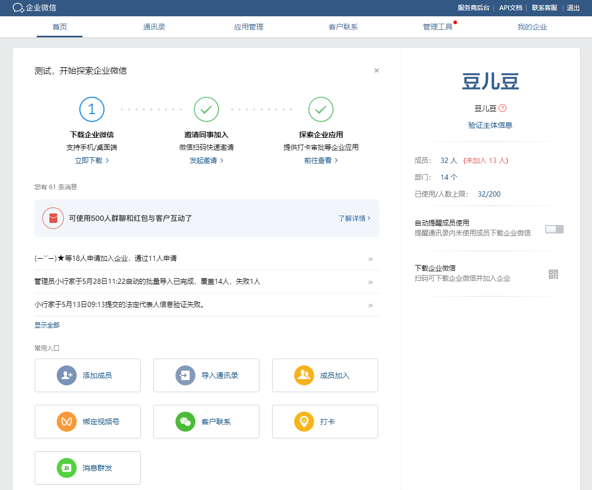Close the 开始探索企业微信 guide panel

click(377, 70)
